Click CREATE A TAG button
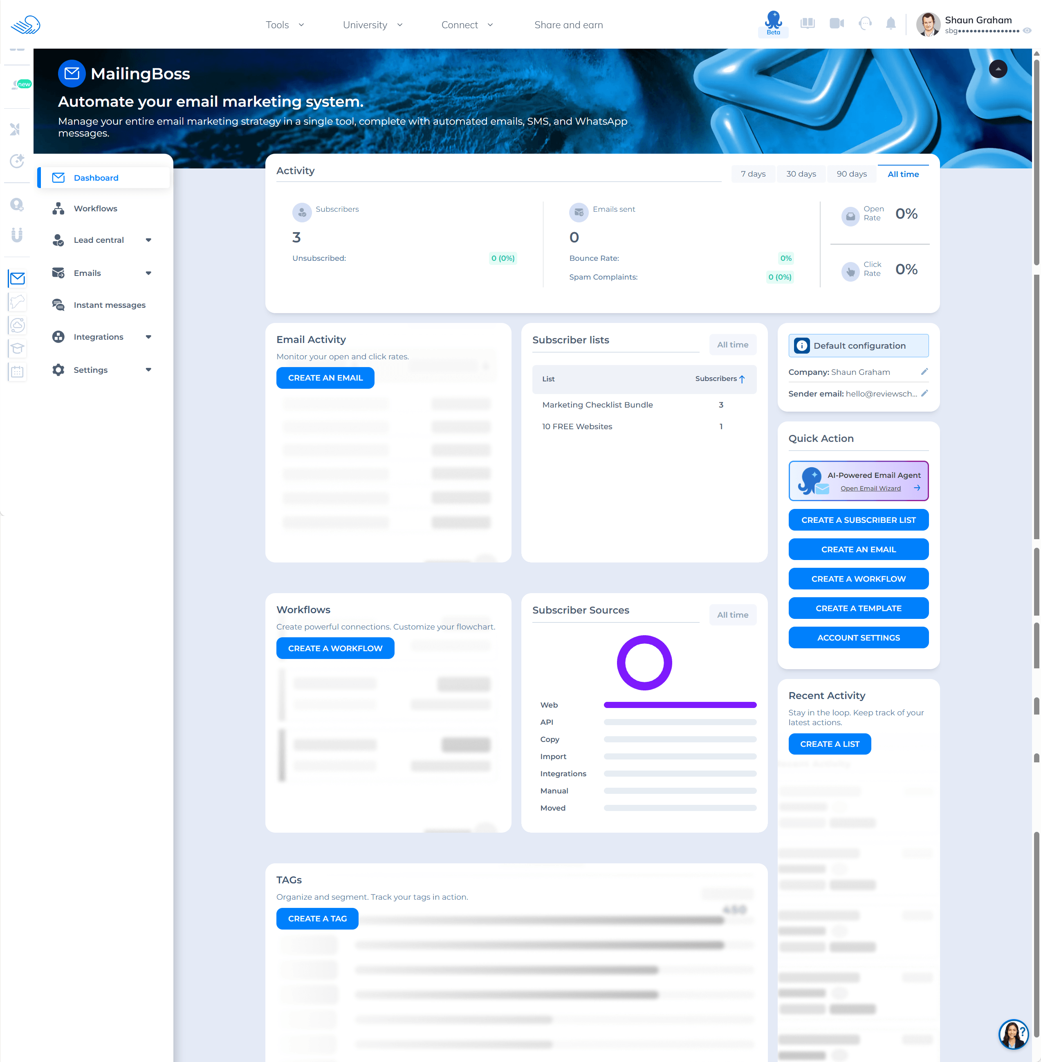 click(317, 918)
